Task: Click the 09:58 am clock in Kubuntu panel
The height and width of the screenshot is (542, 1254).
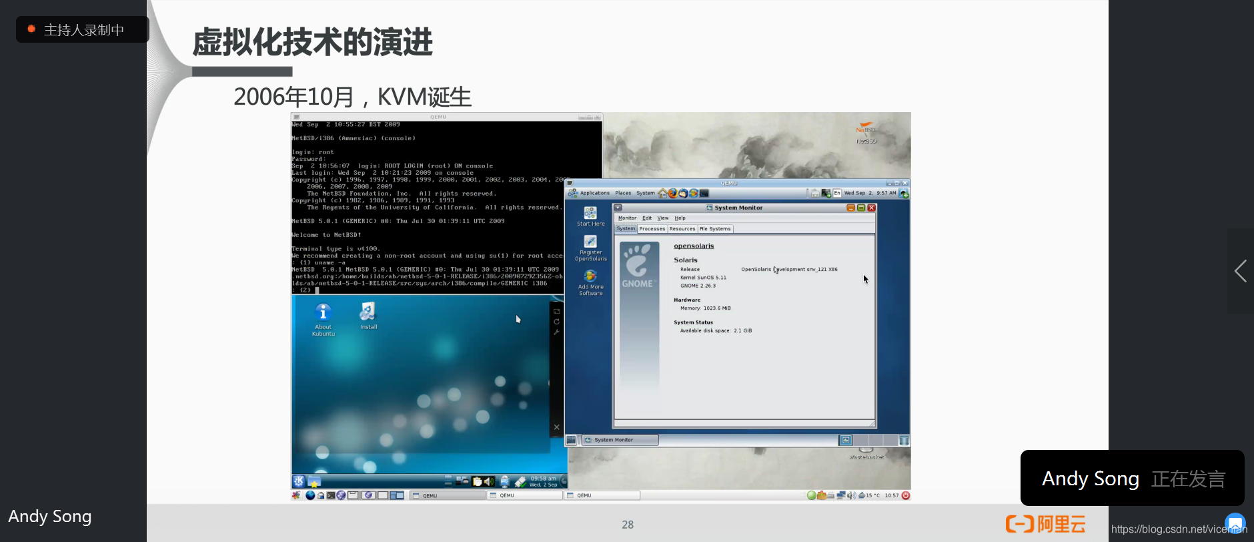Action: pos(543,481)
